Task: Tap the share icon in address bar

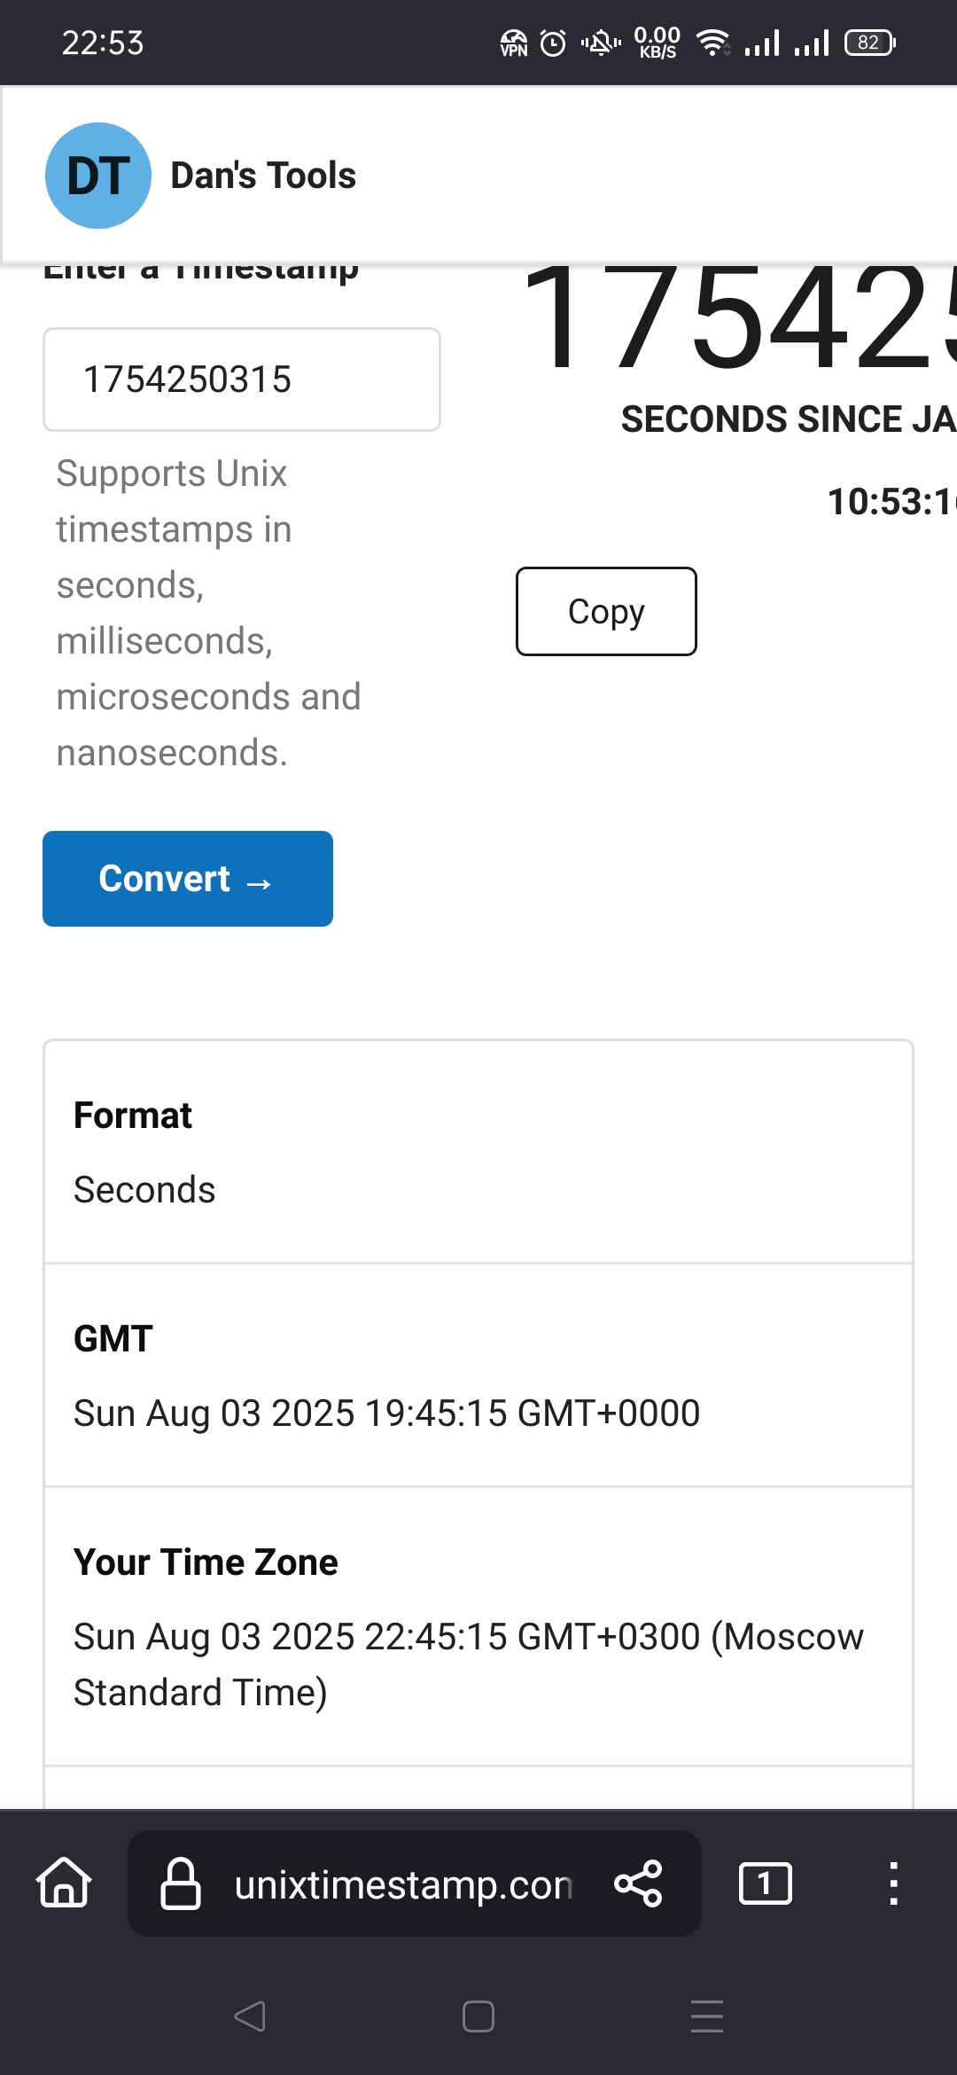Action: [x=638, y=1883]
